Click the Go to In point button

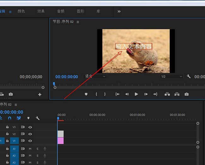point(117,94)
